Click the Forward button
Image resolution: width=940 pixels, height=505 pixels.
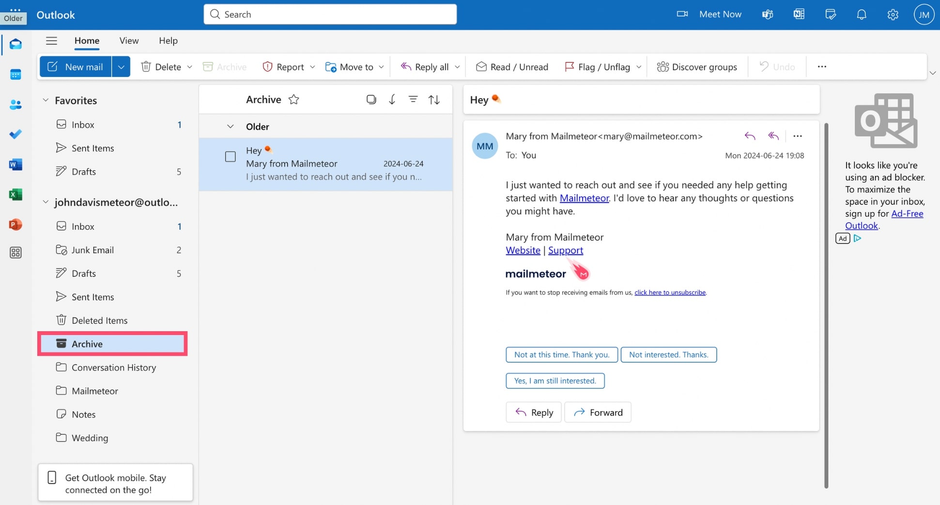(x=598, y=413)
